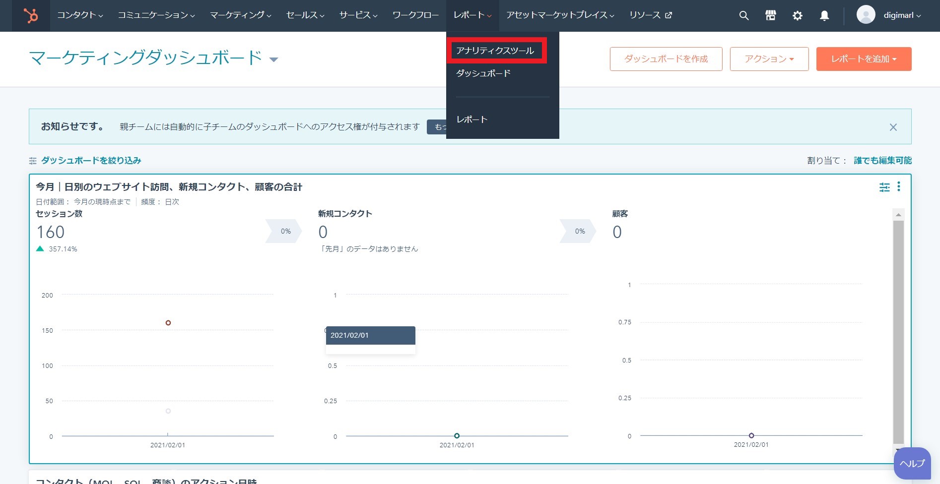940x484 pixels.
Task: Open the ヘルプ help button
Action: 912,464
